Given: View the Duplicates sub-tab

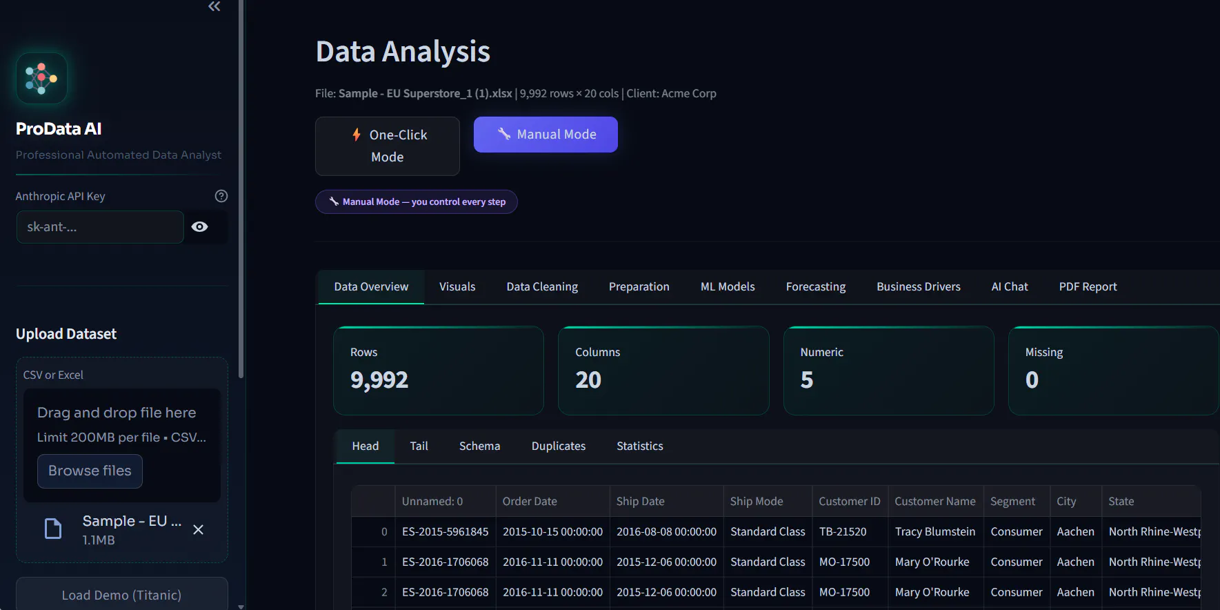Looking at the screenshot, I should pos(559,446).
